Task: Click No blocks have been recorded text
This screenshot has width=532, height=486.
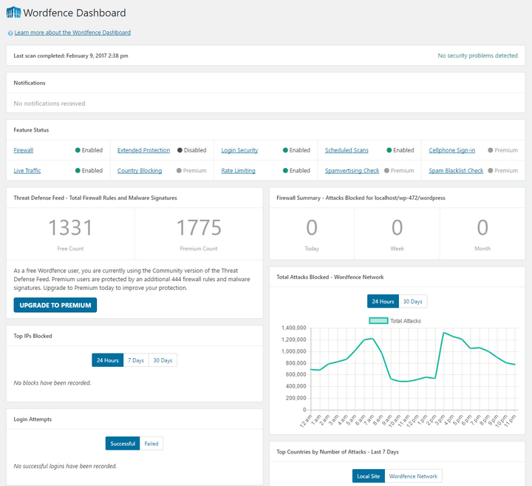Action: [x=52, y=382]
